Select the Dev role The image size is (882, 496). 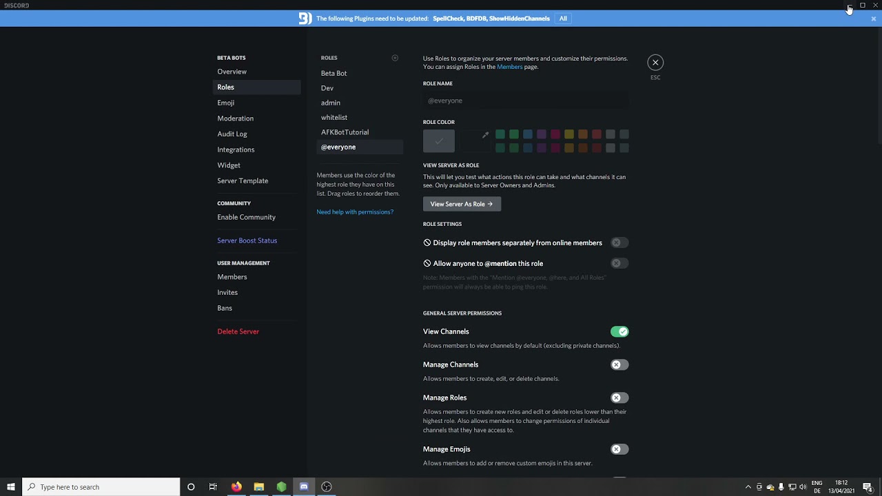tap(360, 88)
